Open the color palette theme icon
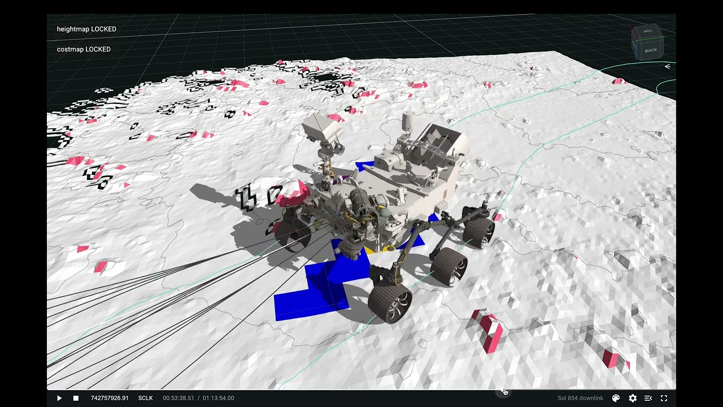Viewport: 723px width, 407px height. 616,398
